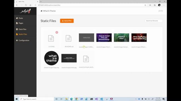Click the Data Files database icon

pos(17,29)
